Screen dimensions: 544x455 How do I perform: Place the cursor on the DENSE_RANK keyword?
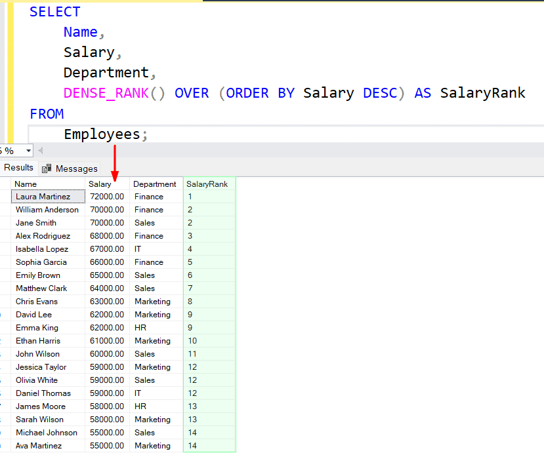(x=105, y=92)
